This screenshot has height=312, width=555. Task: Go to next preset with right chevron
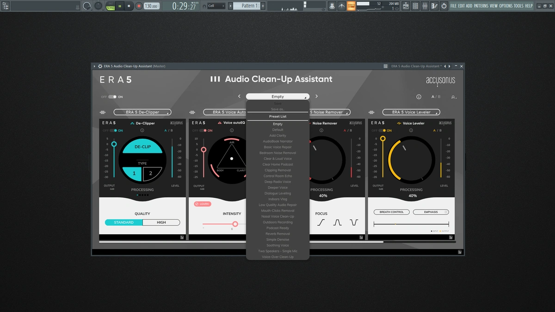point(316,97)
